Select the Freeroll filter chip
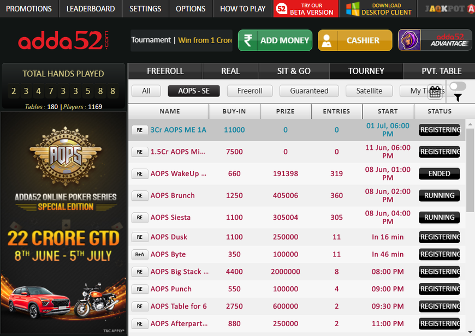Screen dimensions: 475x336 point(250,91)
